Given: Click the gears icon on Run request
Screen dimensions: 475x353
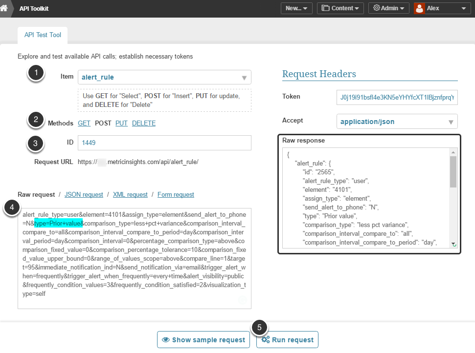Looking at the screenshot, I should click(266, 340).
